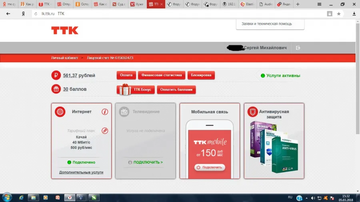Go back with browser back arrow

point(8,14)
